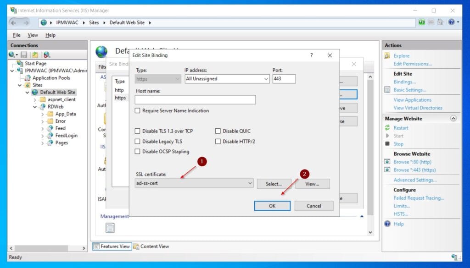Open Advanced Settings... link
This screenshot has width=470, height=268.
coord(415,180)
